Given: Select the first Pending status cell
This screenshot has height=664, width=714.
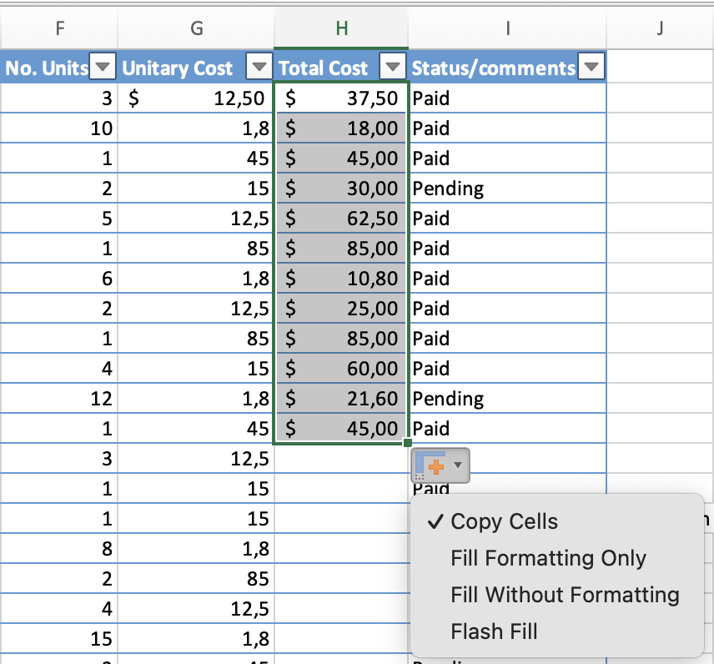Looking at the screenshot, I should click(507, 189).
